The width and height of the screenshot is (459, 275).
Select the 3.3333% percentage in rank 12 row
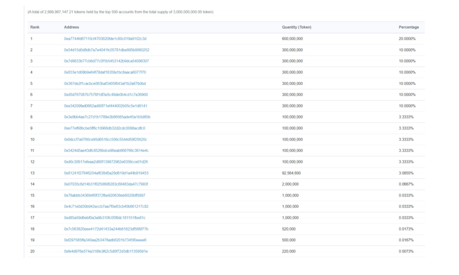pos(406,162)
